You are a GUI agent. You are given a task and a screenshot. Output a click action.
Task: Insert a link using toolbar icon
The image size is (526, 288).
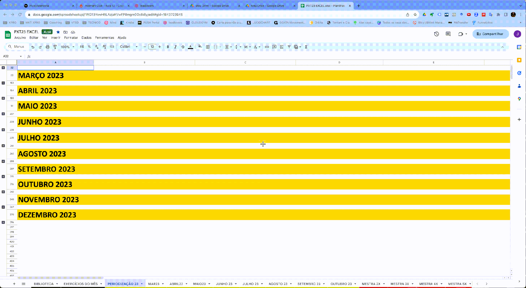[x=267, y=47]
